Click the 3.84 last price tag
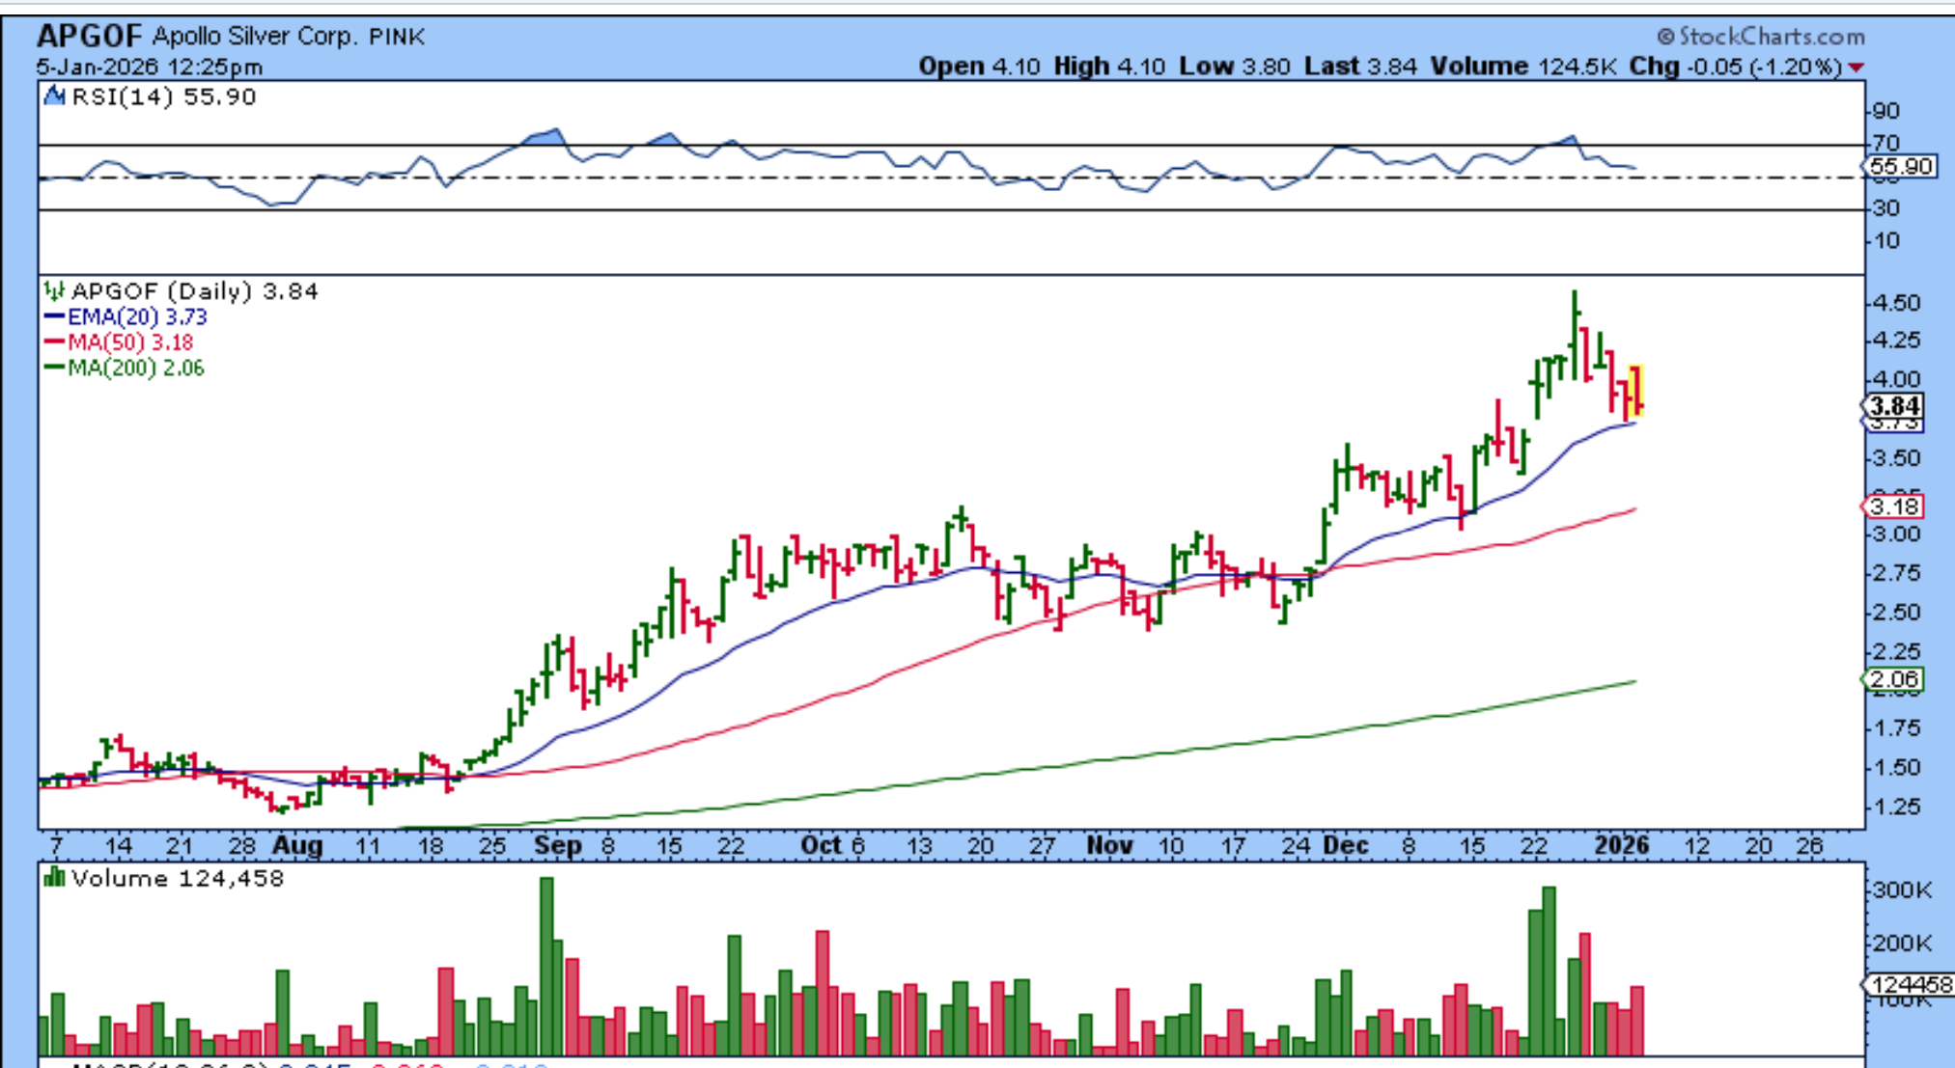The height and width of the screenshot is (1068, 1955). point(1893,406)
